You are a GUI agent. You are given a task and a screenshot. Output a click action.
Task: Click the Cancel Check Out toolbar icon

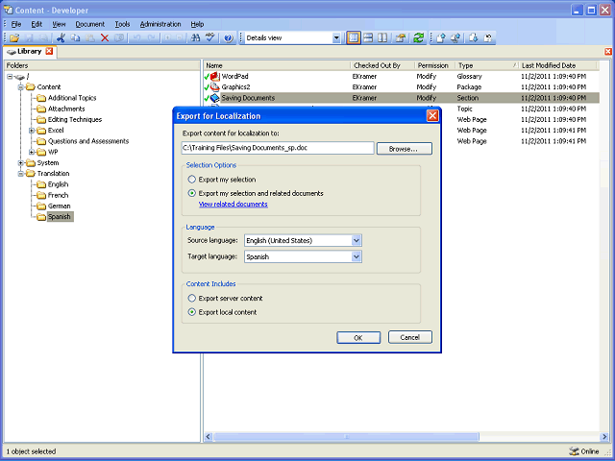pos(488,38)
